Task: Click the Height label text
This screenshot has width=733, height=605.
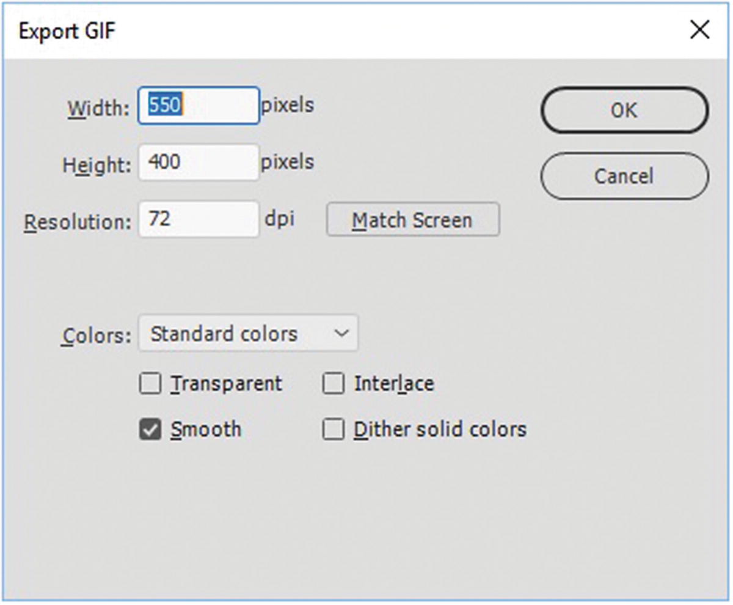Action: click(x=97, y=165)
